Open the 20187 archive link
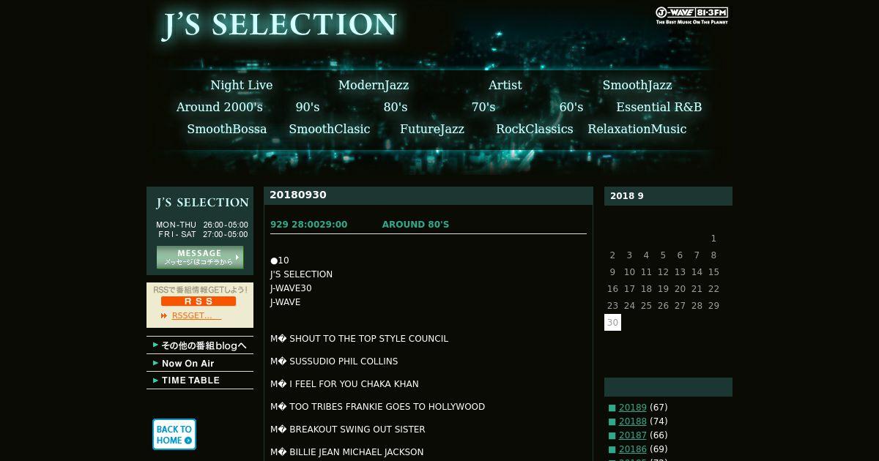The width and height of the screenshot is (879, 461). click(633, 435)
